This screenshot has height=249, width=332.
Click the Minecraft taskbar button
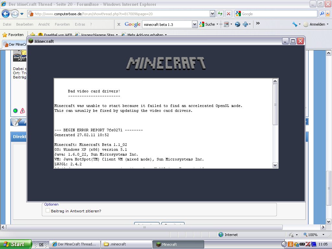(178, 244)
